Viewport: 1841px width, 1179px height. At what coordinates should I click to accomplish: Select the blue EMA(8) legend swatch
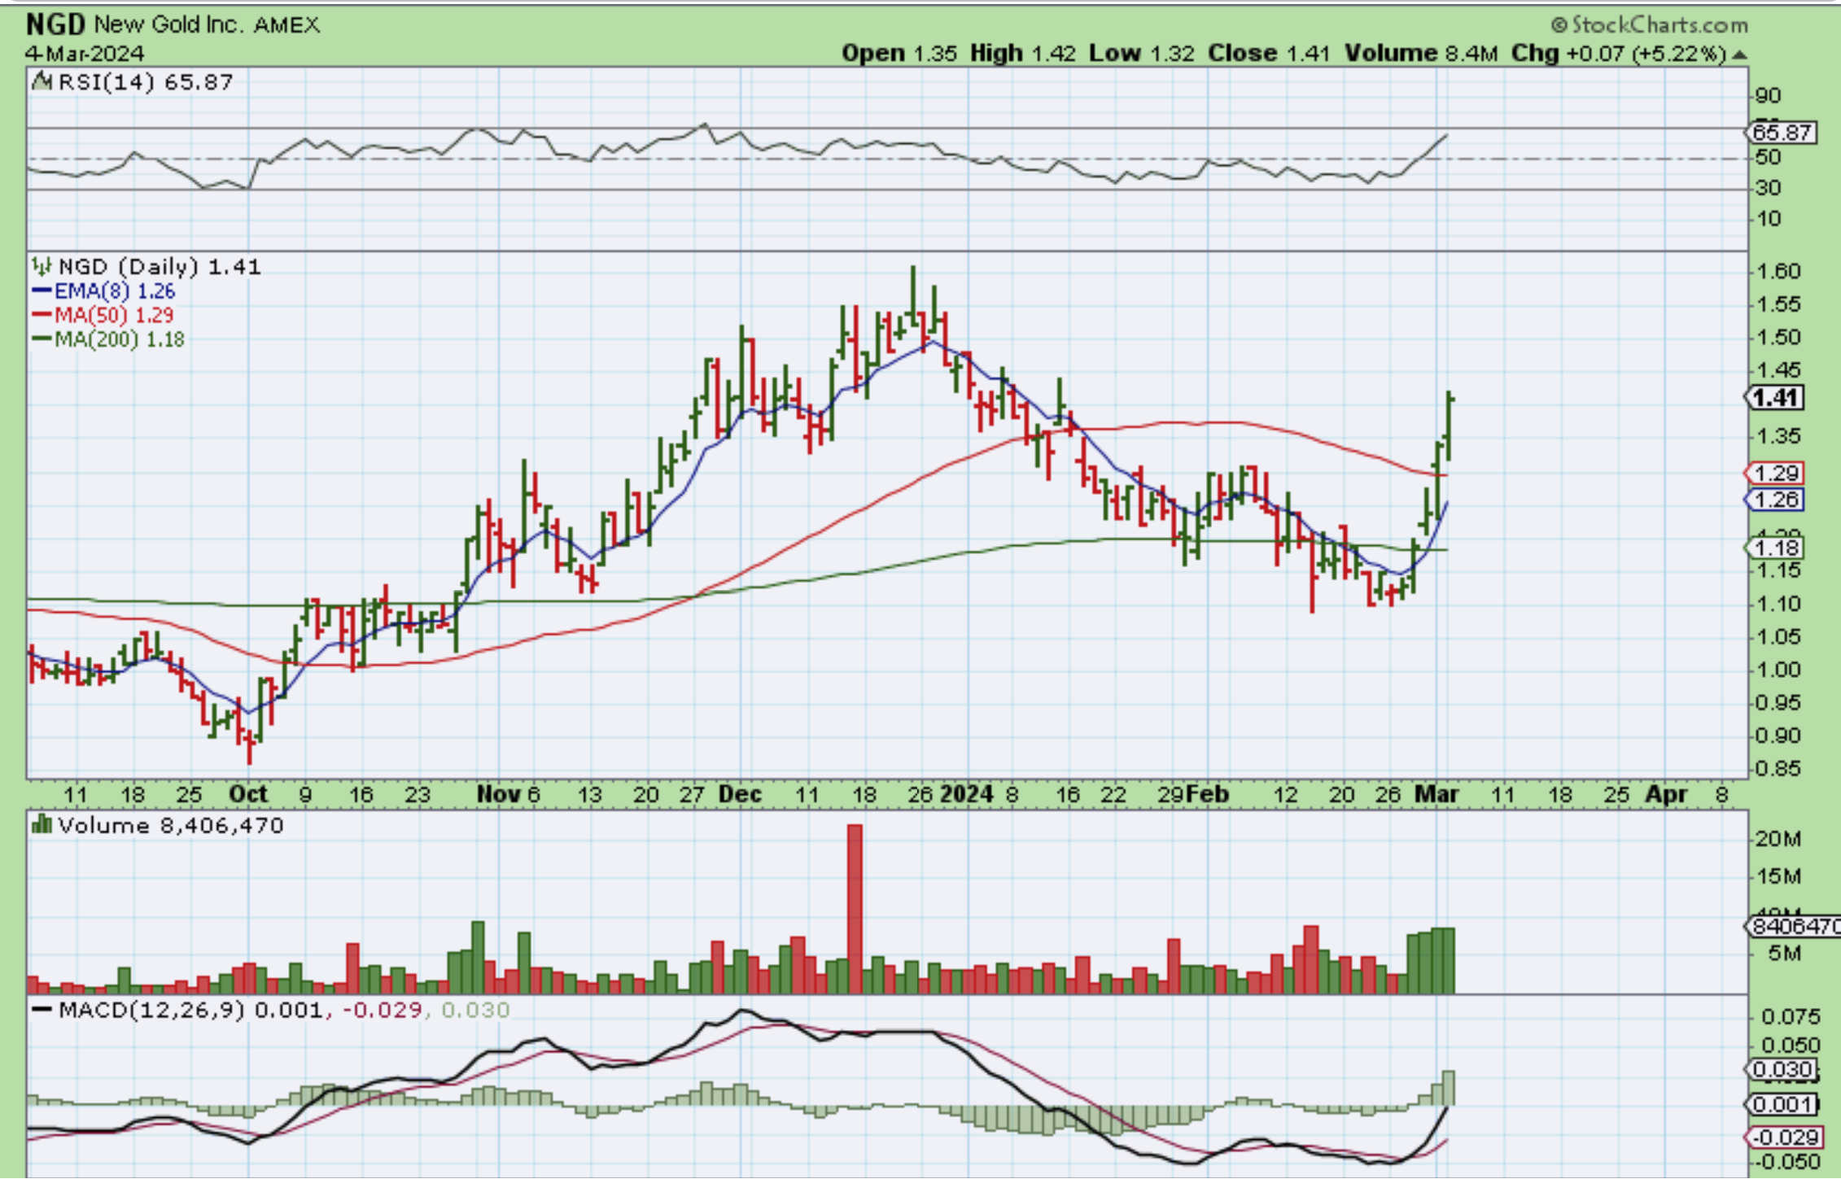[x=42, y=291]
